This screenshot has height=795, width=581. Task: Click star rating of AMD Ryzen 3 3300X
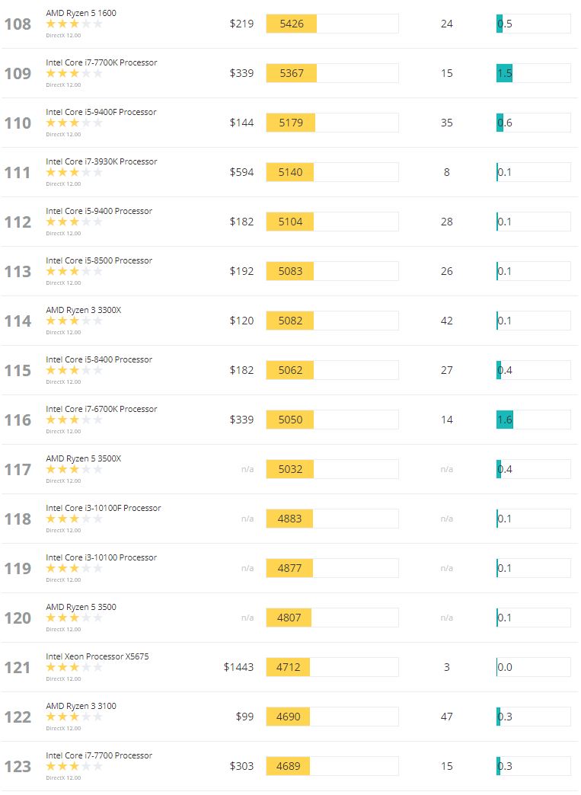tap(74, 321)
